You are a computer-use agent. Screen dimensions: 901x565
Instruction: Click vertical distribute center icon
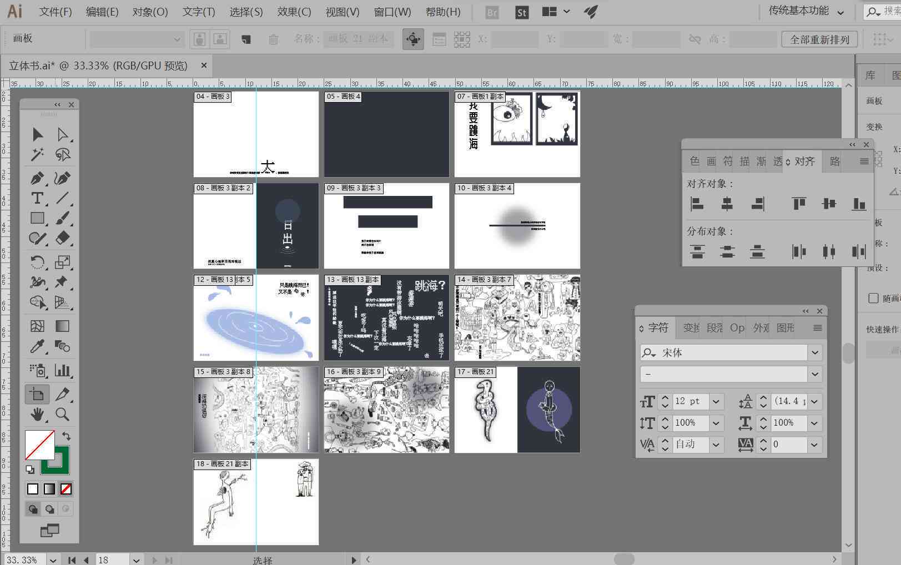tap(727, 251)
